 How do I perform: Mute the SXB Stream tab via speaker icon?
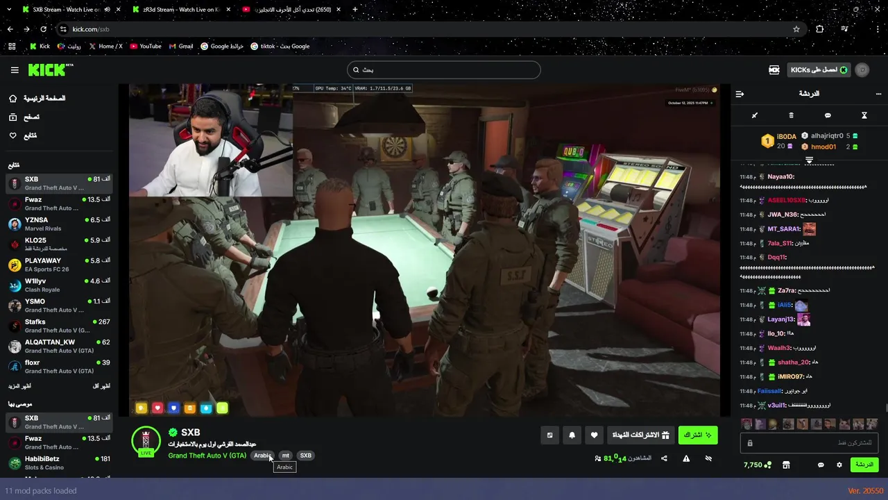(x=107, y=9)
